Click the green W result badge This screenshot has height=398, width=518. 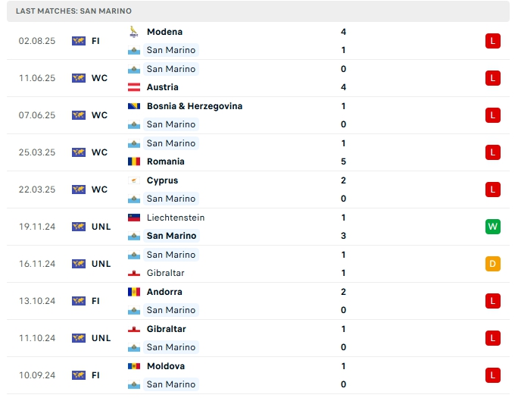pos(493,227)
